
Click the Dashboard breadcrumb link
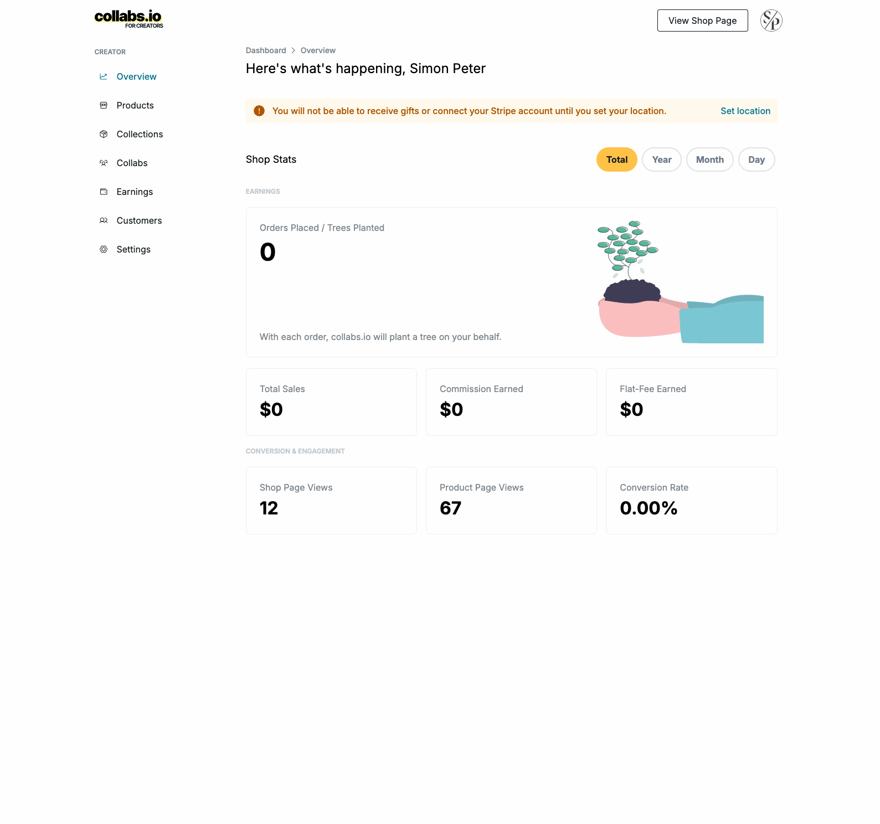click(x=266, y=50)
